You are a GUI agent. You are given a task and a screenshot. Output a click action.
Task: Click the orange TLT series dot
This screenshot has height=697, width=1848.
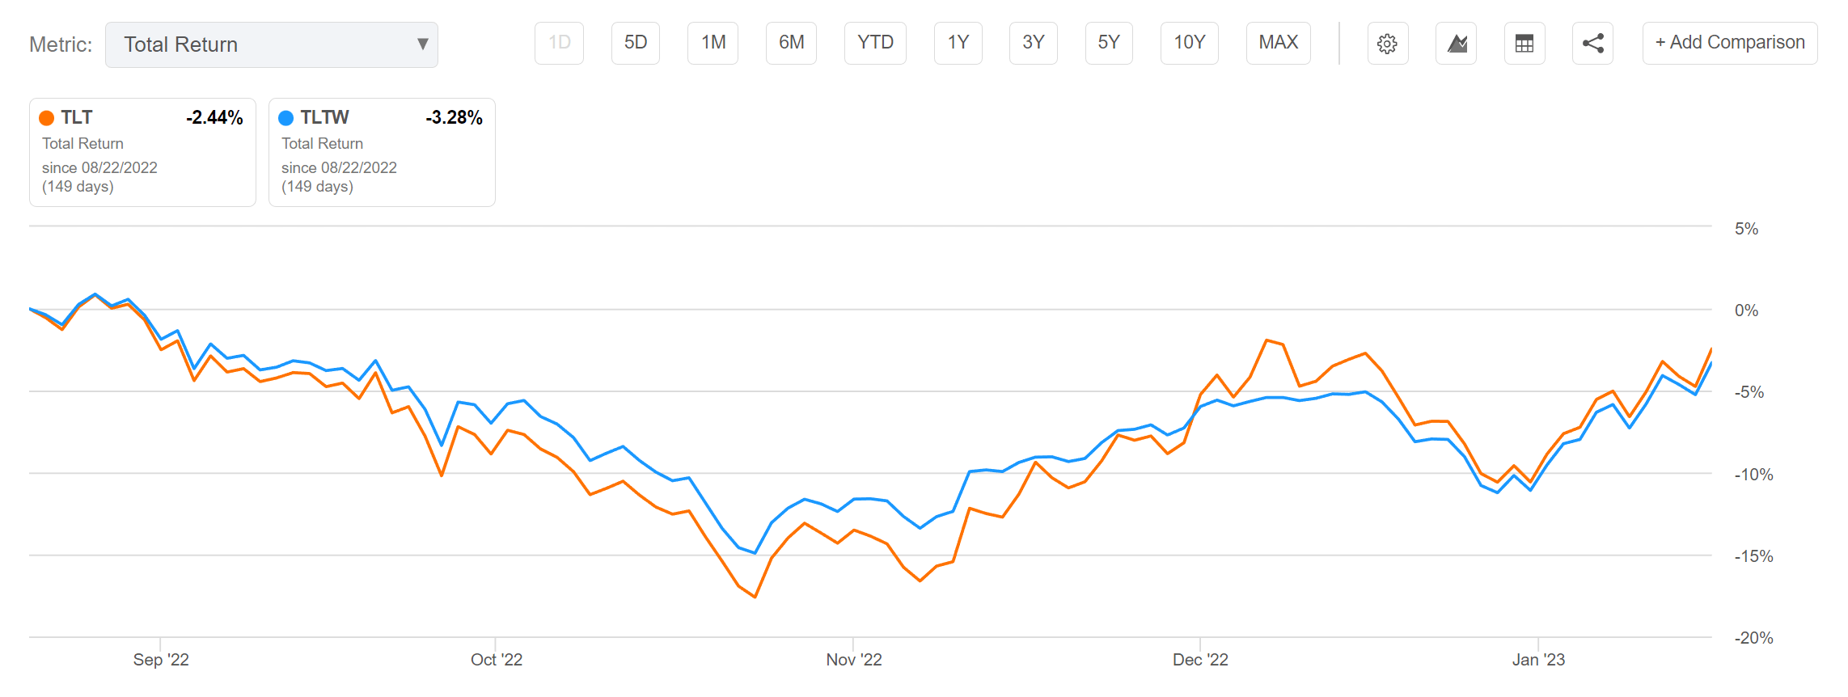(47, 118)
